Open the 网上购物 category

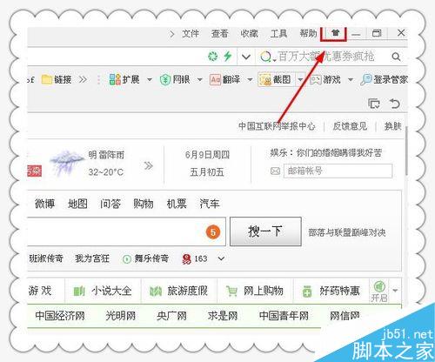point(255,291)
